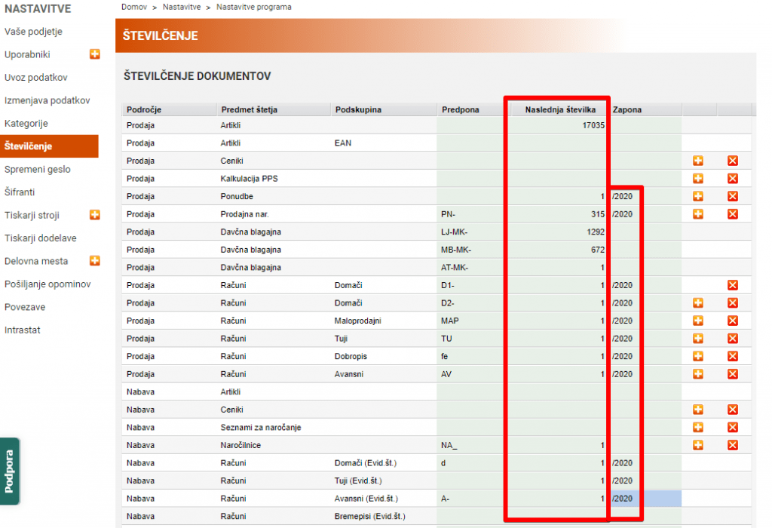Add numbering for Računi Domači D2- row
772x528 pixels.
tap(698, 303)
